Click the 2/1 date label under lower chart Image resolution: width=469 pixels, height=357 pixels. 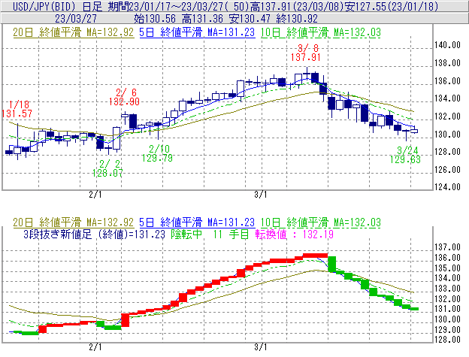(x=95, y=346)
